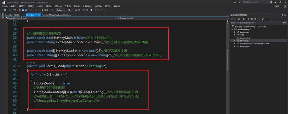The height and width of the screenshot is (114, 288).
Task: Click the Save file toolbar icon
Action: 23,10
